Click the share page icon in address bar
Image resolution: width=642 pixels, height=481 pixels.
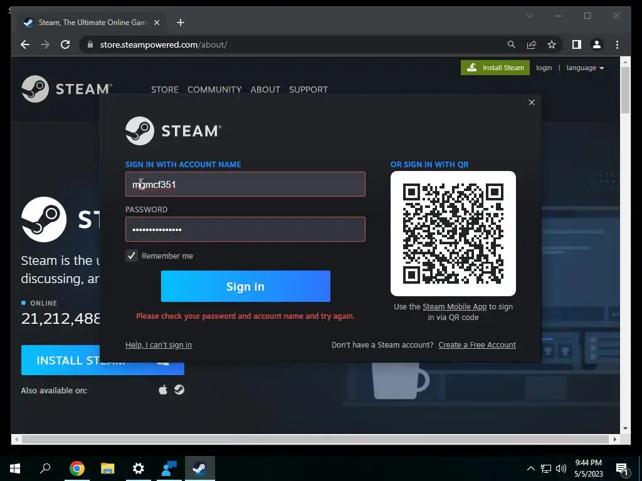click(532, 44)
